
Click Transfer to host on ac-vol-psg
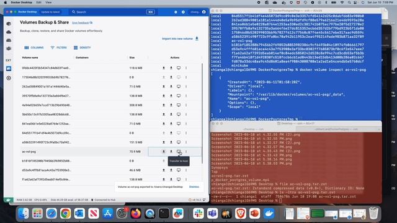pyautogui.click(x=179, y=152)
